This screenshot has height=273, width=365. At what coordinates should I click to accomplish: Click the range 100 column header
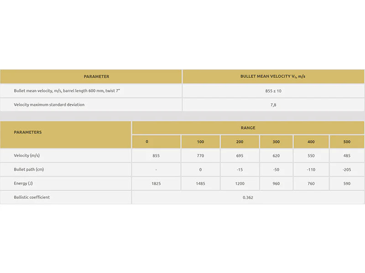point(200,142)
